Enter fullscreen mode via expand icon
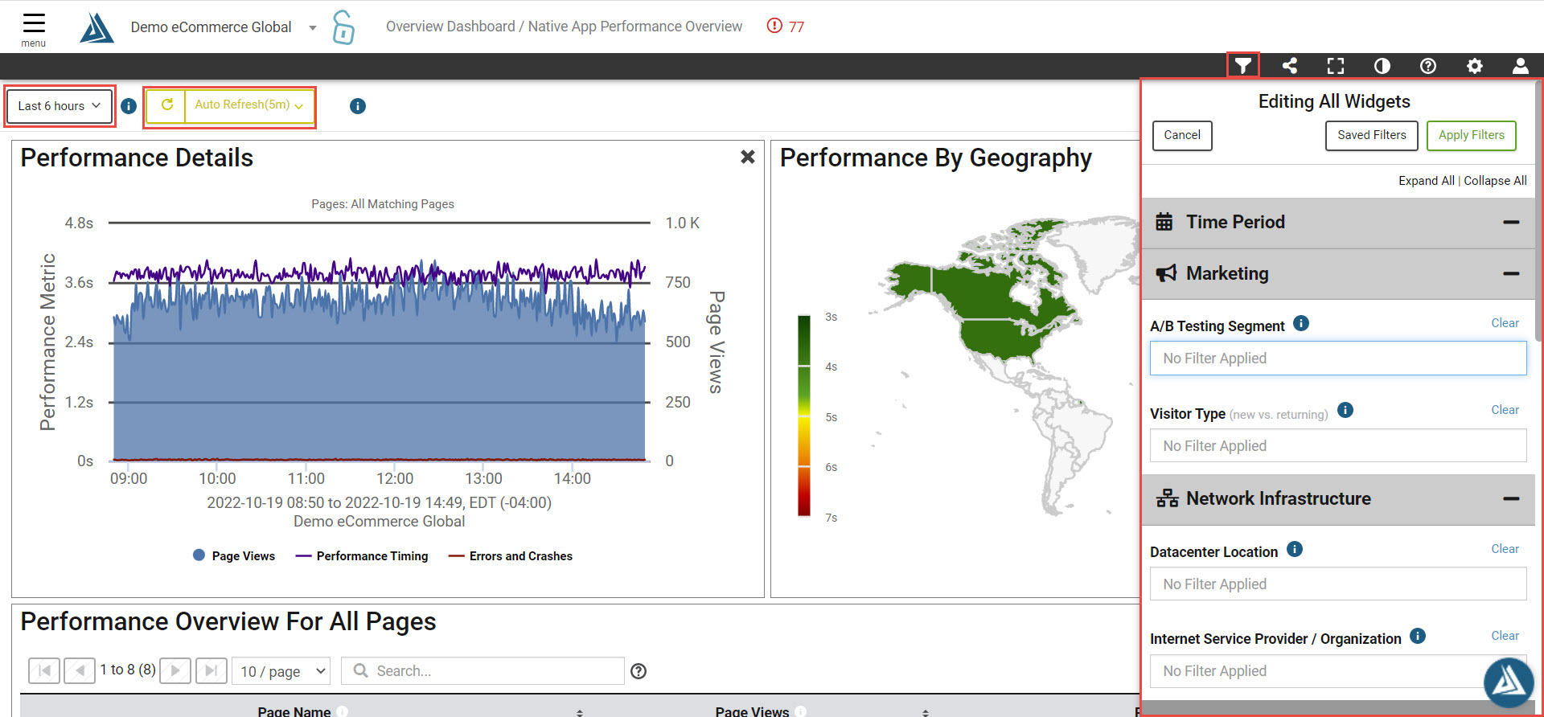The image size is (1544, 717). (1336, 66)
